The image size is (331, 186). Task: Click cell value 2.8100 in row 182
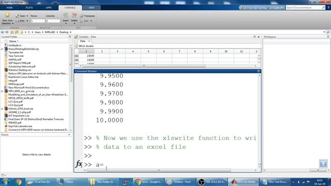click(86, 56)
